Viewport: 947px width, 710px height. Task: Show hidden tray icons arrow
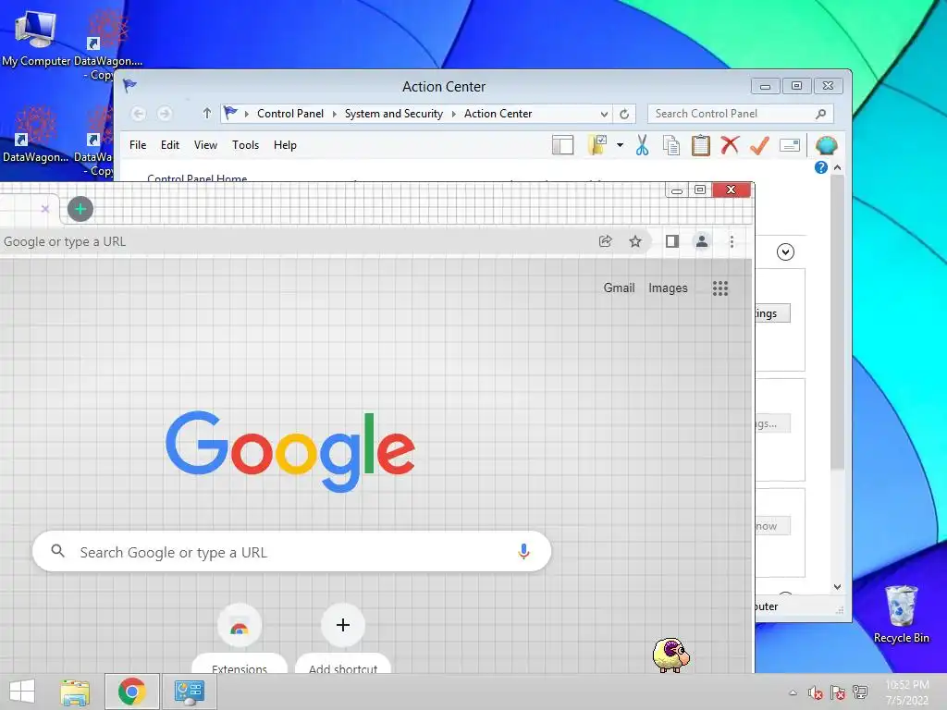point(793,692)
